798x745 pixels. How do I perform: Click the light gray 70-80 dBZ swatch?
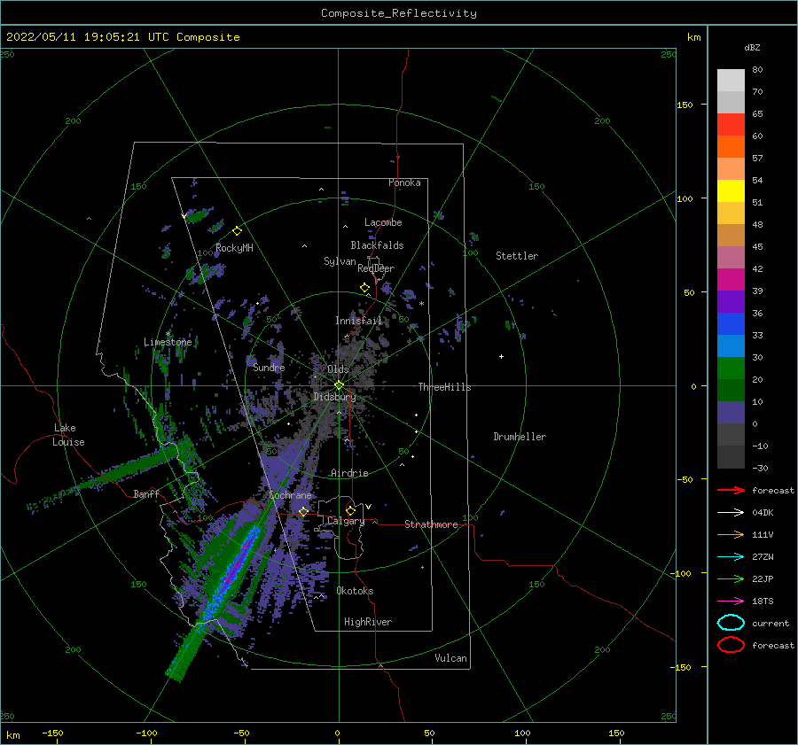[x=731, y=81]
